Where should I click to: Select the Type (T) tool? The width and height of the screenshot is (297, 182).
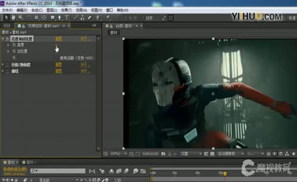click(x=67, y=18)
